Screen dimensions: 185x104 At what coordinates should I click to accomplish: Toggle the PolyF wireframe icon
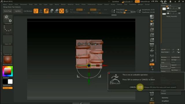point(152,94)
